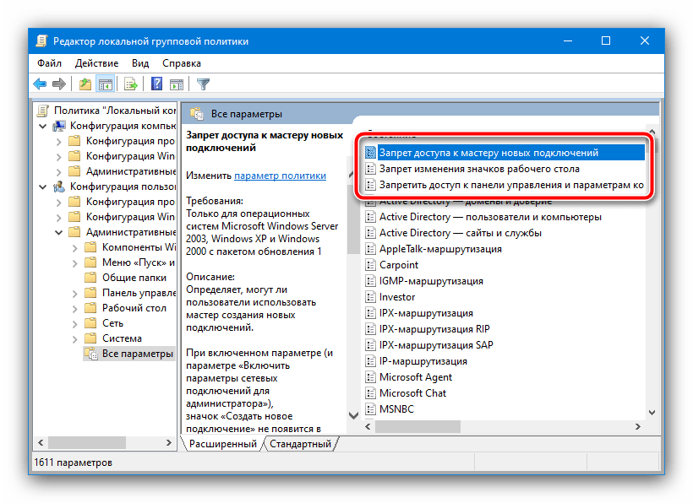The image size is (693, 503).
Task: Expand the Сеть folder
Action: pos(74,324)
